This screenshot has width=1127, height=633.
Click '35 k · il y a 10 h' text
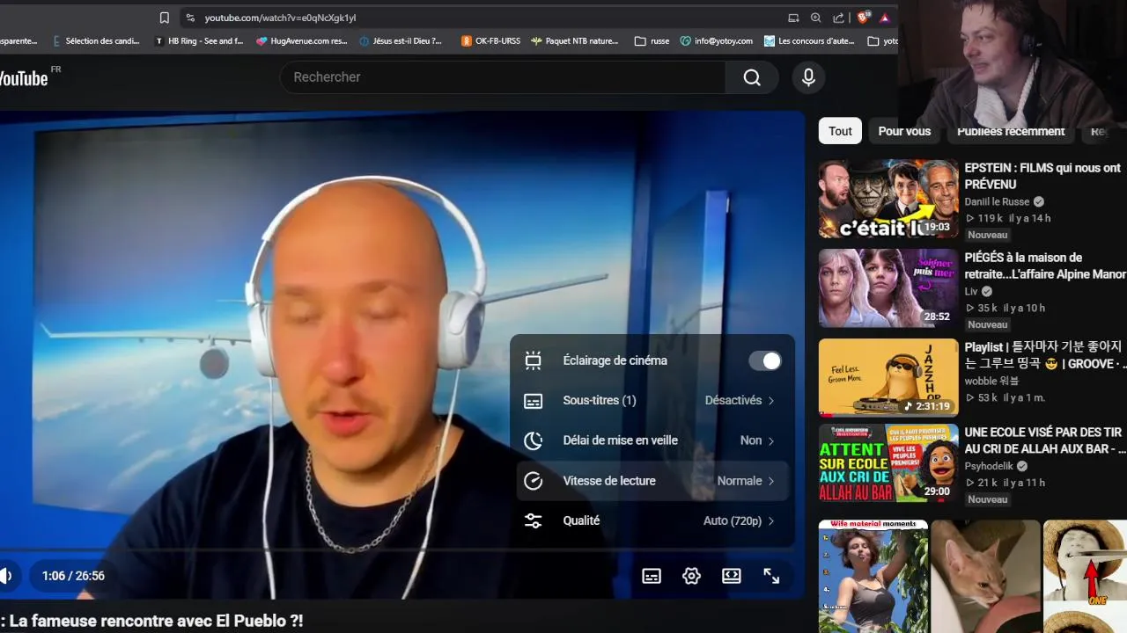coord(1005,308)
